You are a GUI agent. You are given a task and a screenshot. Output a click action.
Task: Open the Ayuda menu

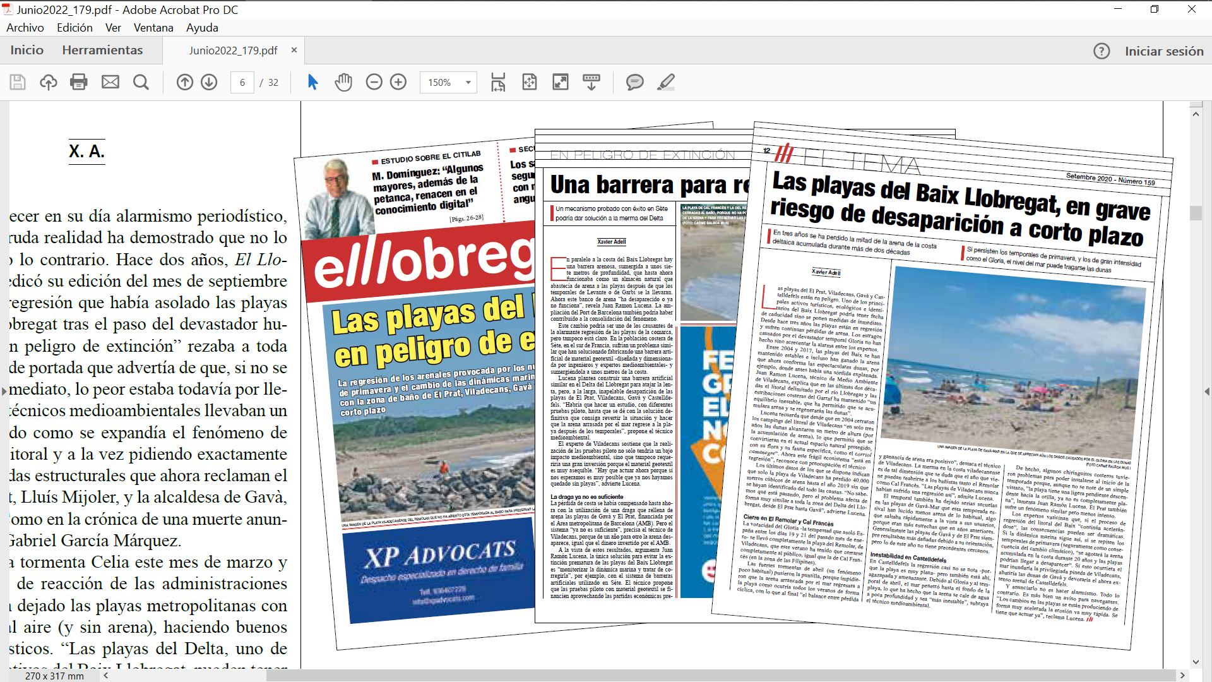coord(202,28)
